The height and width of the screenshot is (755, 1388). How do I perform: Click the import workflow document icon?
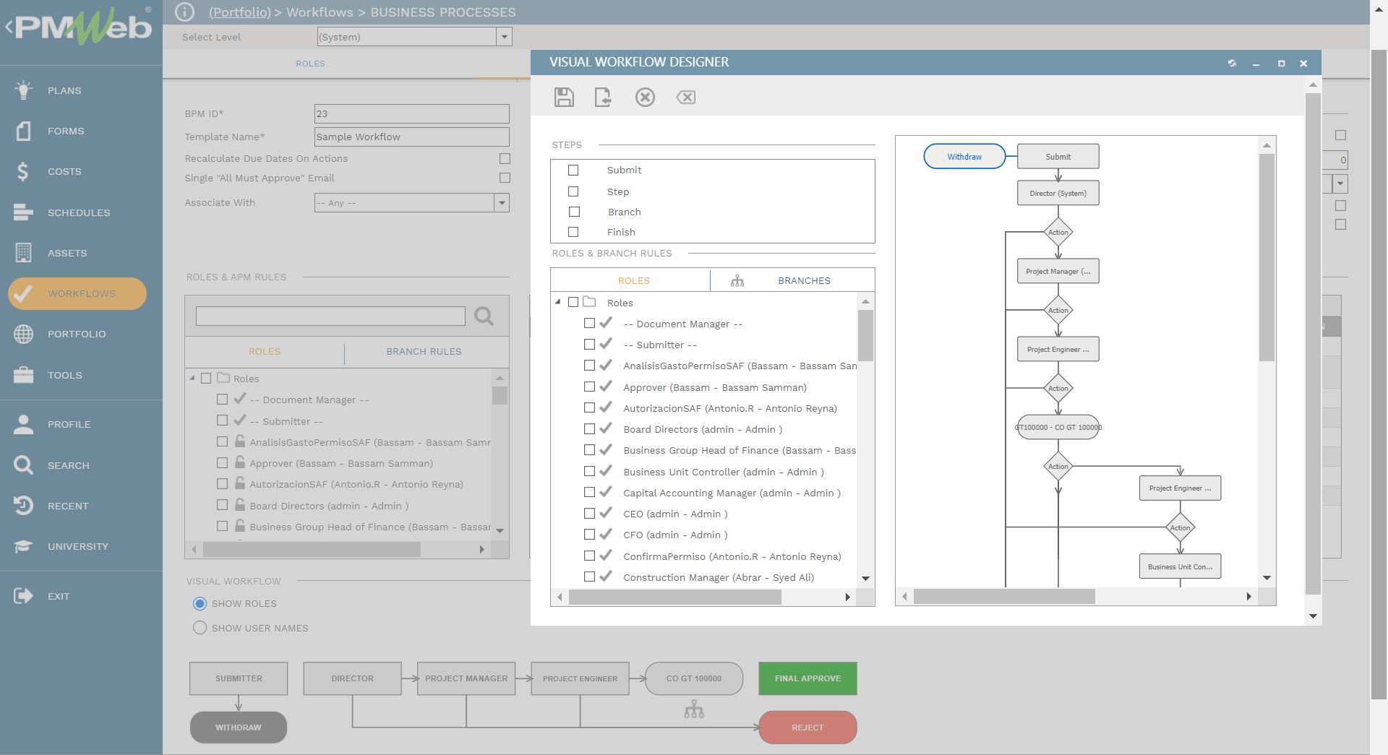coord(604,97)
